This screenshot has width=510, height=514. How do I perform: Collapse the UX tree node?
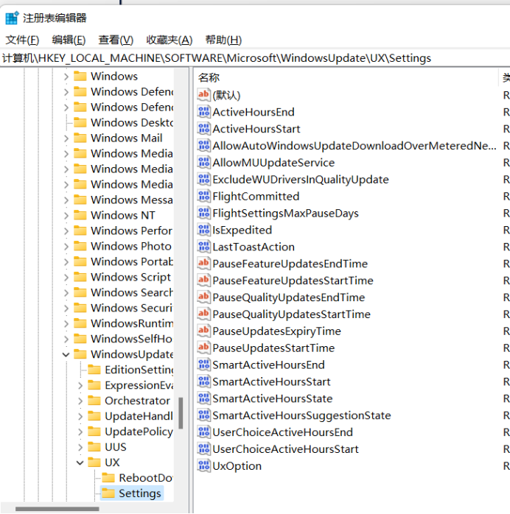coord(80,462)
